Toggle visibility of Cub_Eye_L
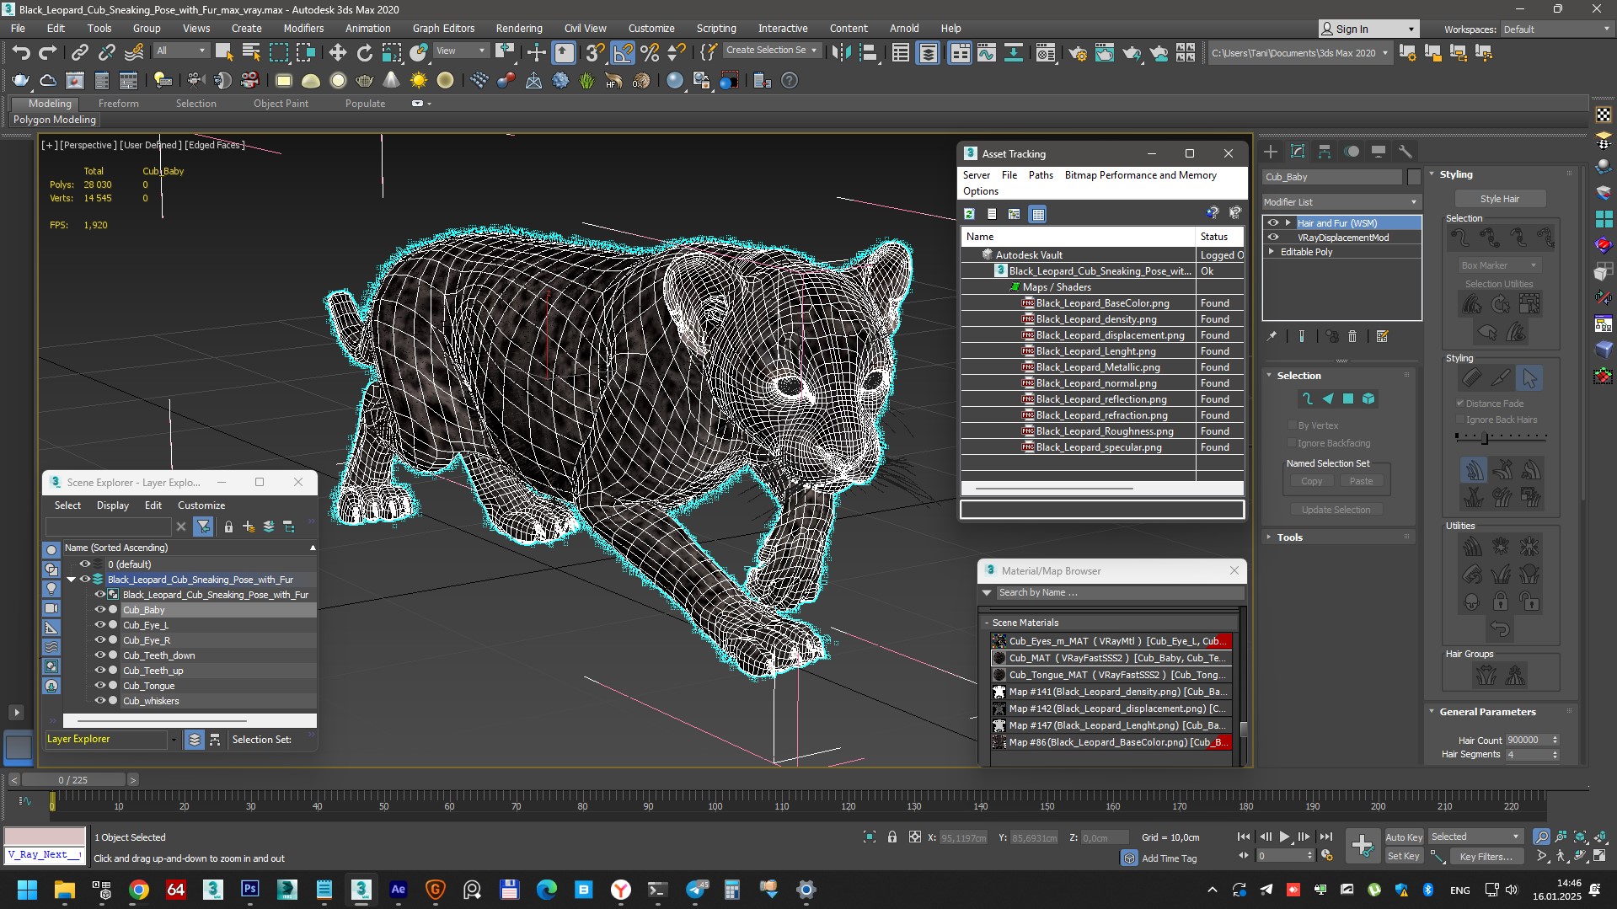 (x=100, y=625)
